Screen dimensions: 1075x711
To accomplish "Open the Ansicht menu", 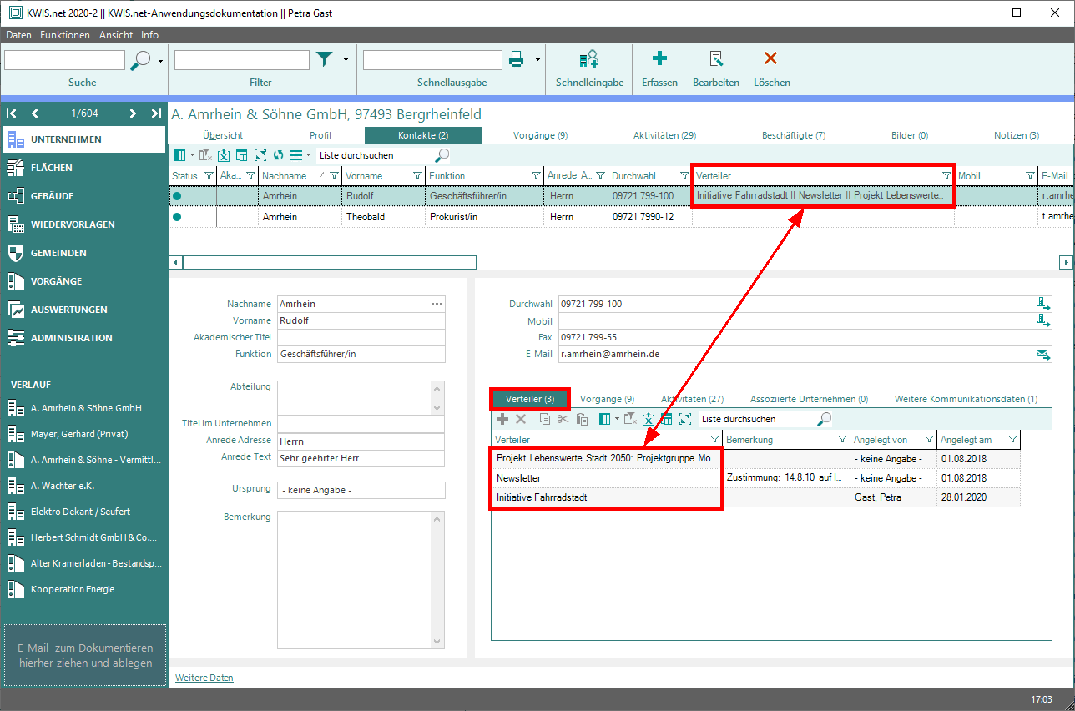I will click(116, 35).
